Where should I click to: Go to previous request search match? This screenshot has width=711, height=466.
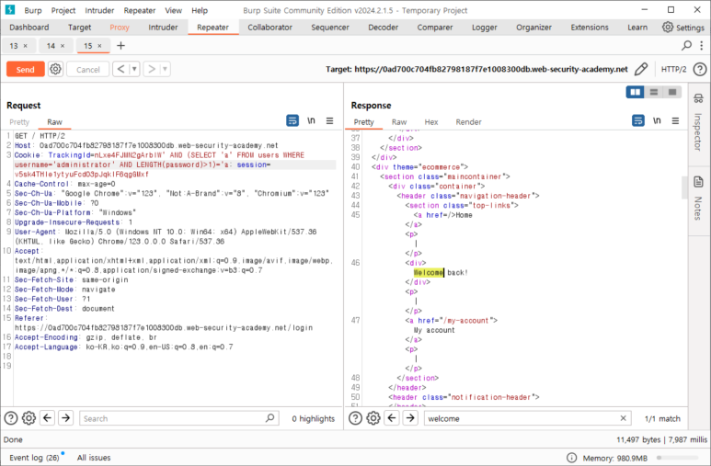48,418
